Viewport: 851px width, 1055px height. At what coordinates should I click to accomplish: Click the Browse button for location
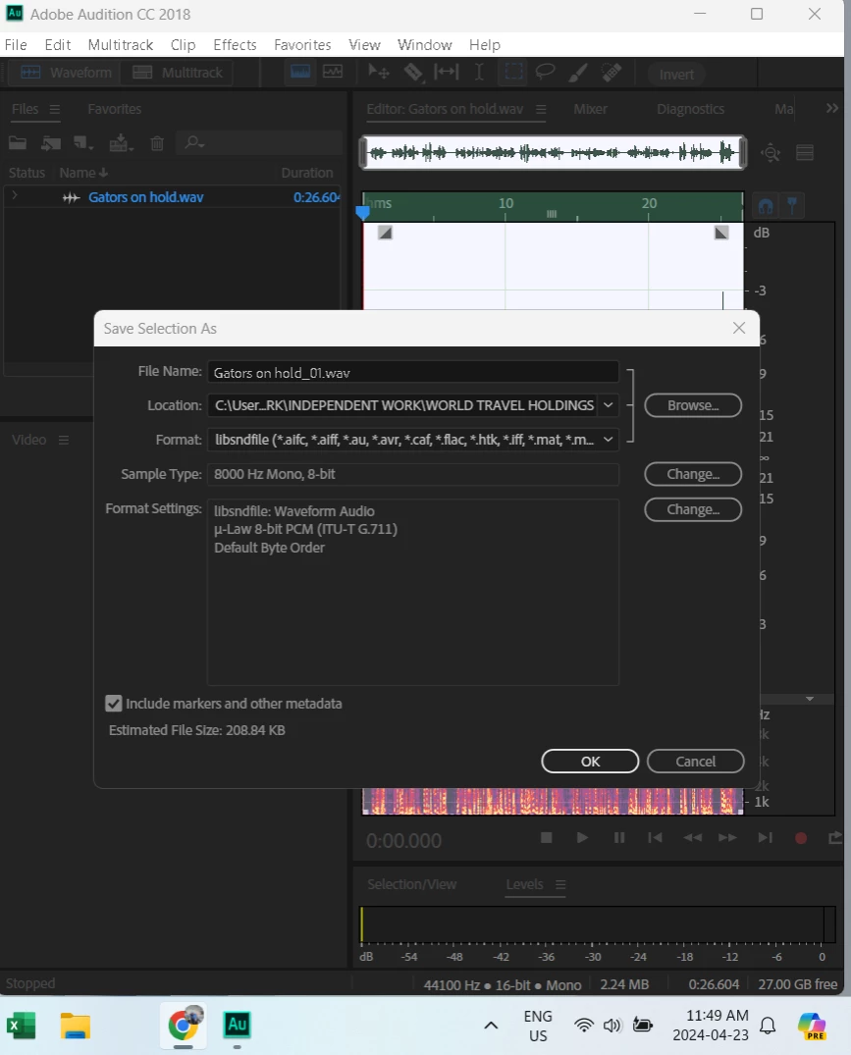693,405
